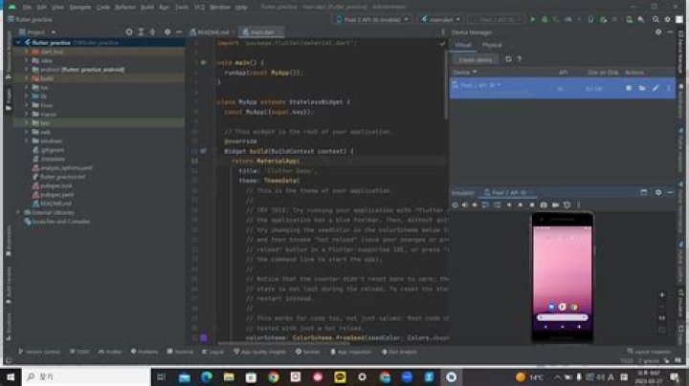Open Windows Start menu

(x=11, y=376)
